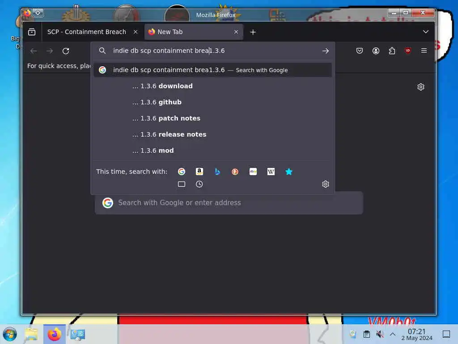Expand the list all tabs chevron
This screenshot has width=458, height=344.
coord(426,32)
